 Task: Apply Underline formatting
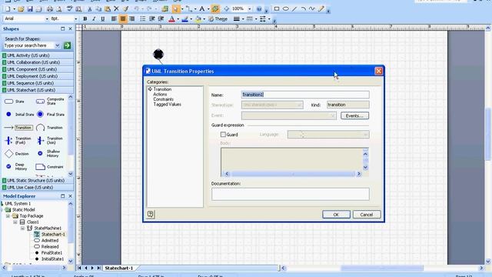(102, 18)
